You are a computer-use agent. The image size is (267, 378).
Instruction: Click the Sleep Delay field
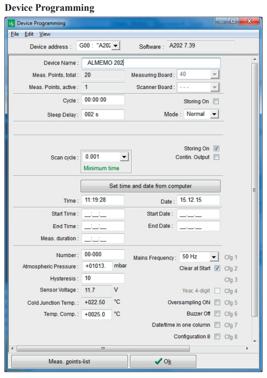pos(103,114)
